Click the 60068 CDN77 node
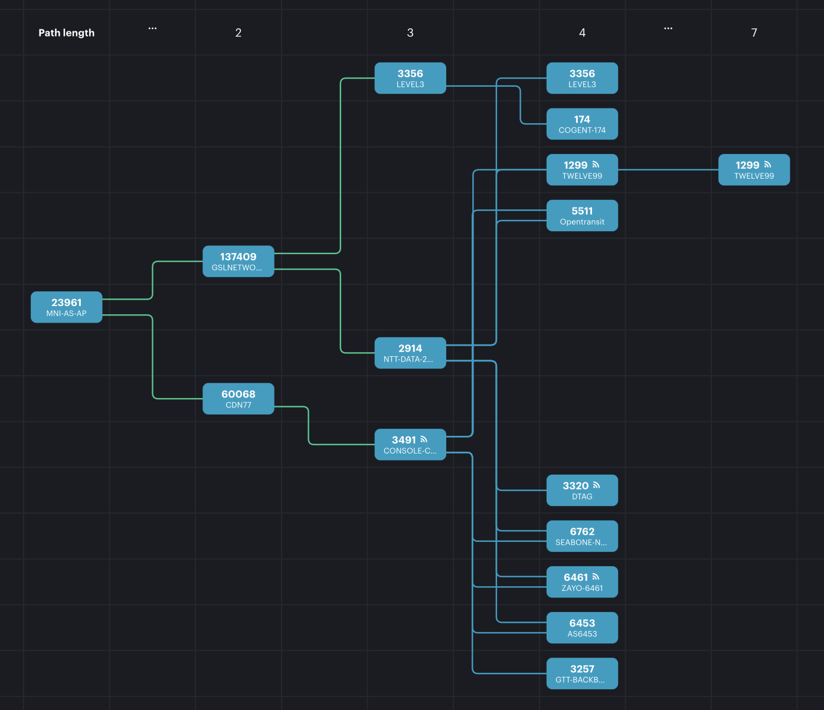This screenshot has height=710, width=824. 238,399
